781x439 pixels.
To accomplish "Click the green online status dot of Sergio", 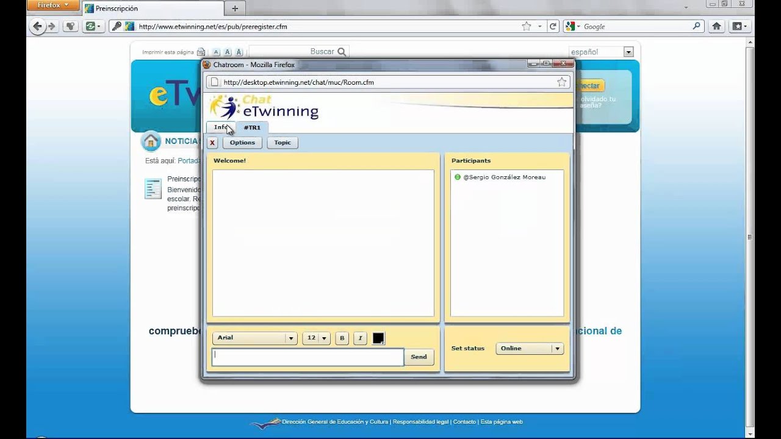I will (458, 177).
